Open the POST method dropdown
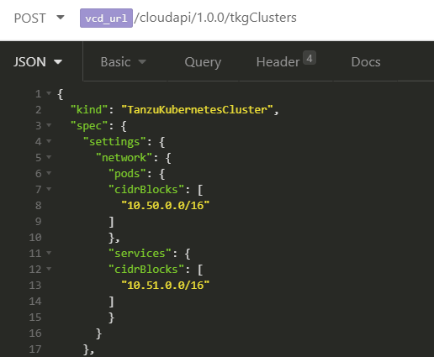The image size is (434, 357). (40, 18)
